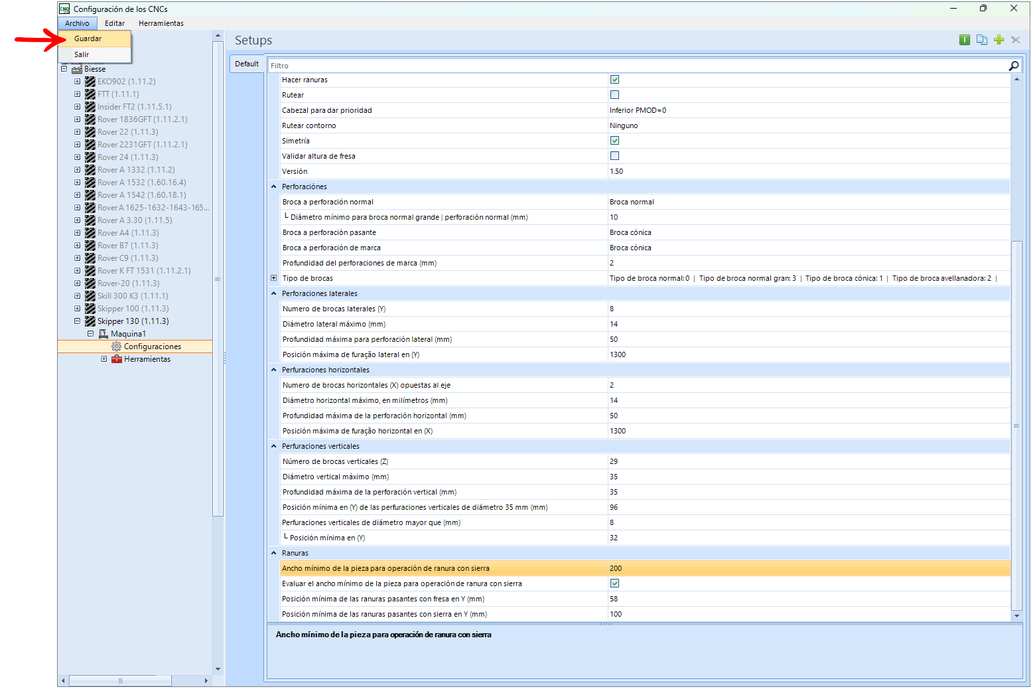1031x693 pixels.
Task: Click the Rover K FT 1531 model icon
Action: coord(90,271)
